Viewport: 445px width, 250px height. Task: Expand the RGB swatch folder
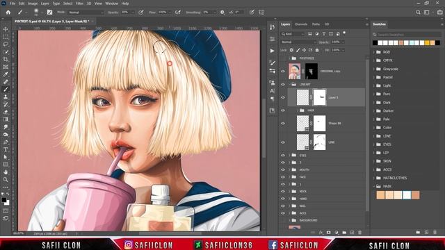[374, 52]
